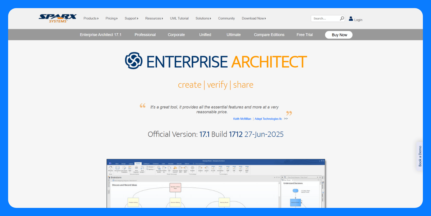Select the Enterprise Architect 17.1 tab
This screenshot has height=216, width=431.
(x=101, y=35)
